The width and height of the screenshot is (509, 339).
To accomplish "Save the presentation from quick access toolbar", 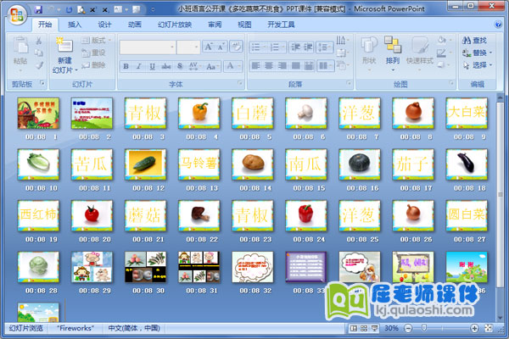I will (x=38, y=8).
